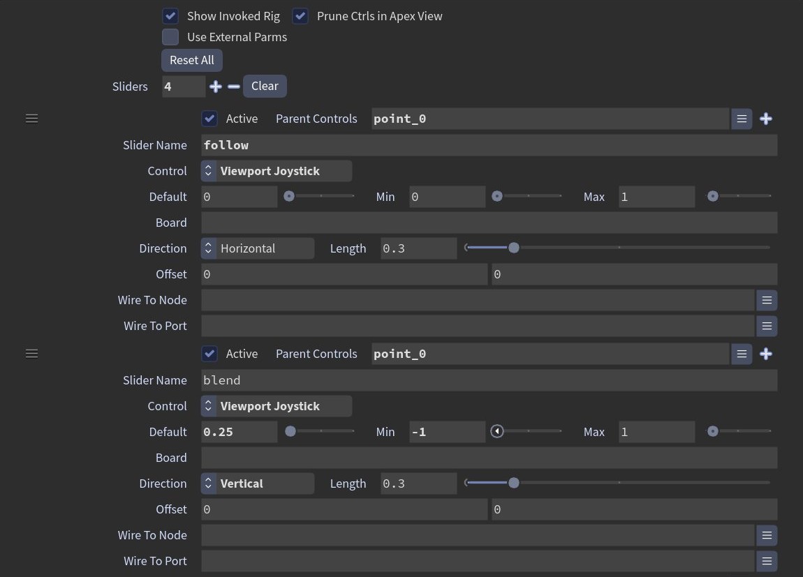Edit follow slider's Max value field
Screen dimensions: 803x577
pyautogui.click(x=656, y=197)
